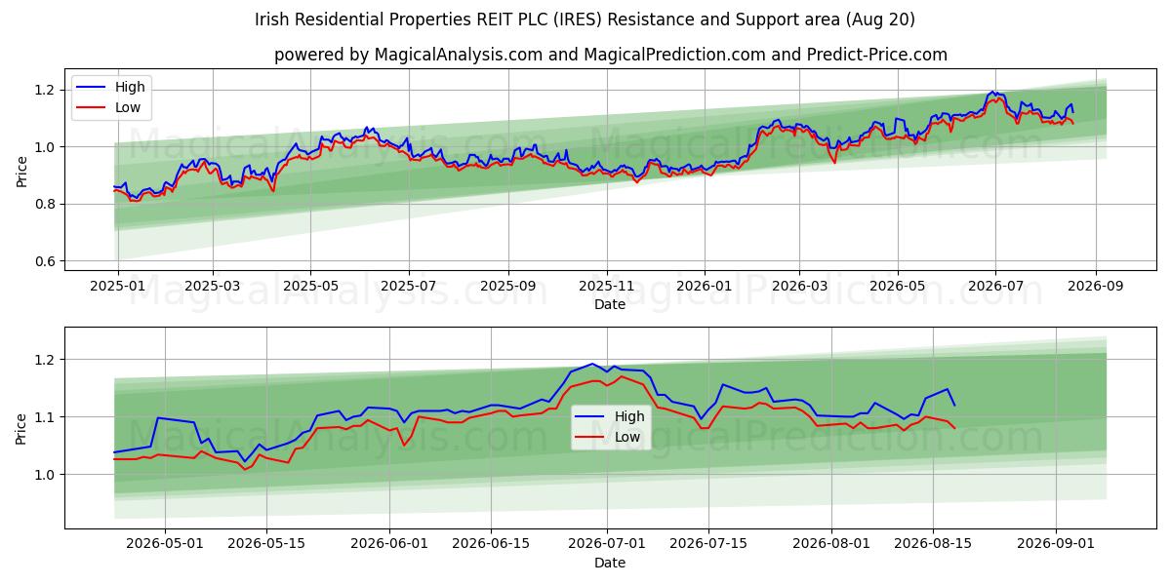The height and width of the screenshot is (585, 1171).
Task: Click the '2025-01' tick label
Action: pyautogui.click(x=118, y=286)
